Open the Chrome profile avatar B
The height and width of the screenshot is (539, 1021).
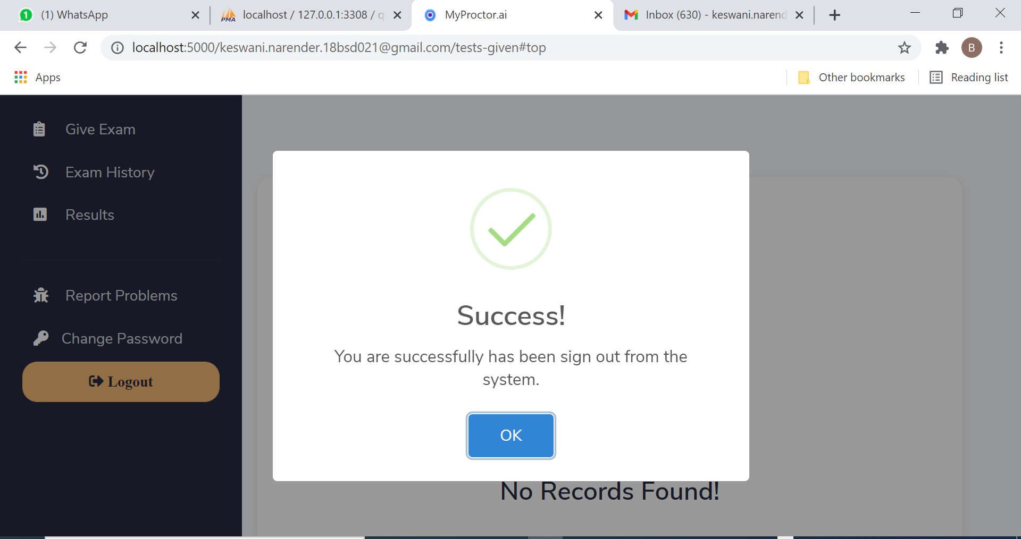[x=972, y=48]
